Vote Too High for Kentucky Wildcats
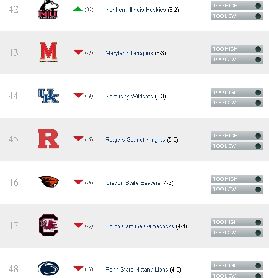Viewport: 269px width, 278px height. (237, 92)
